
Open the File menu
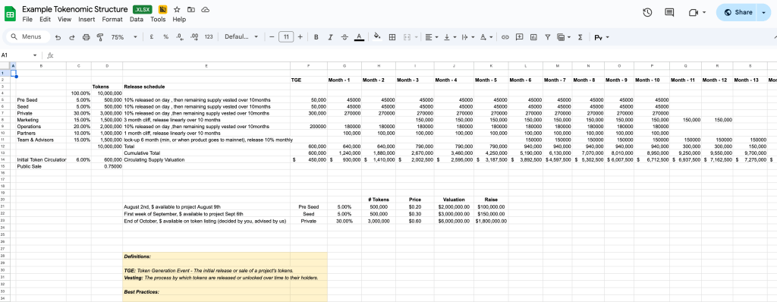[x=27, y=19]
